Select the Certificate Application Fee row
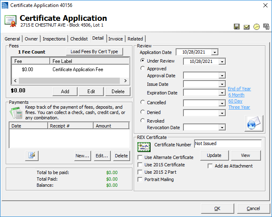This screenshot has height=217, width=272. pyautogui.click(x=71, y=69)
